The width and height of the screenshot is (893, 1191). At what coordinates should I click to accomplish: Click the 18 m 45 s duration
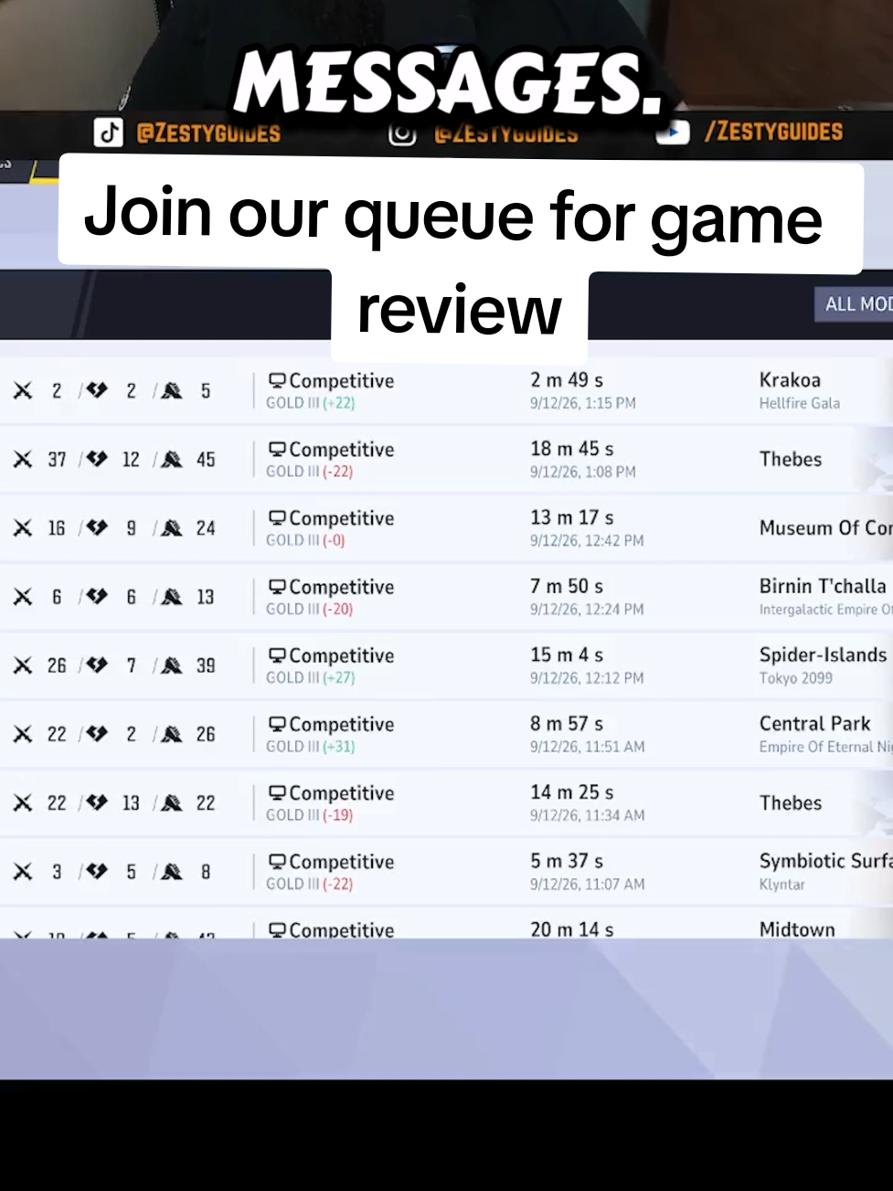click(x=571, y=449)
